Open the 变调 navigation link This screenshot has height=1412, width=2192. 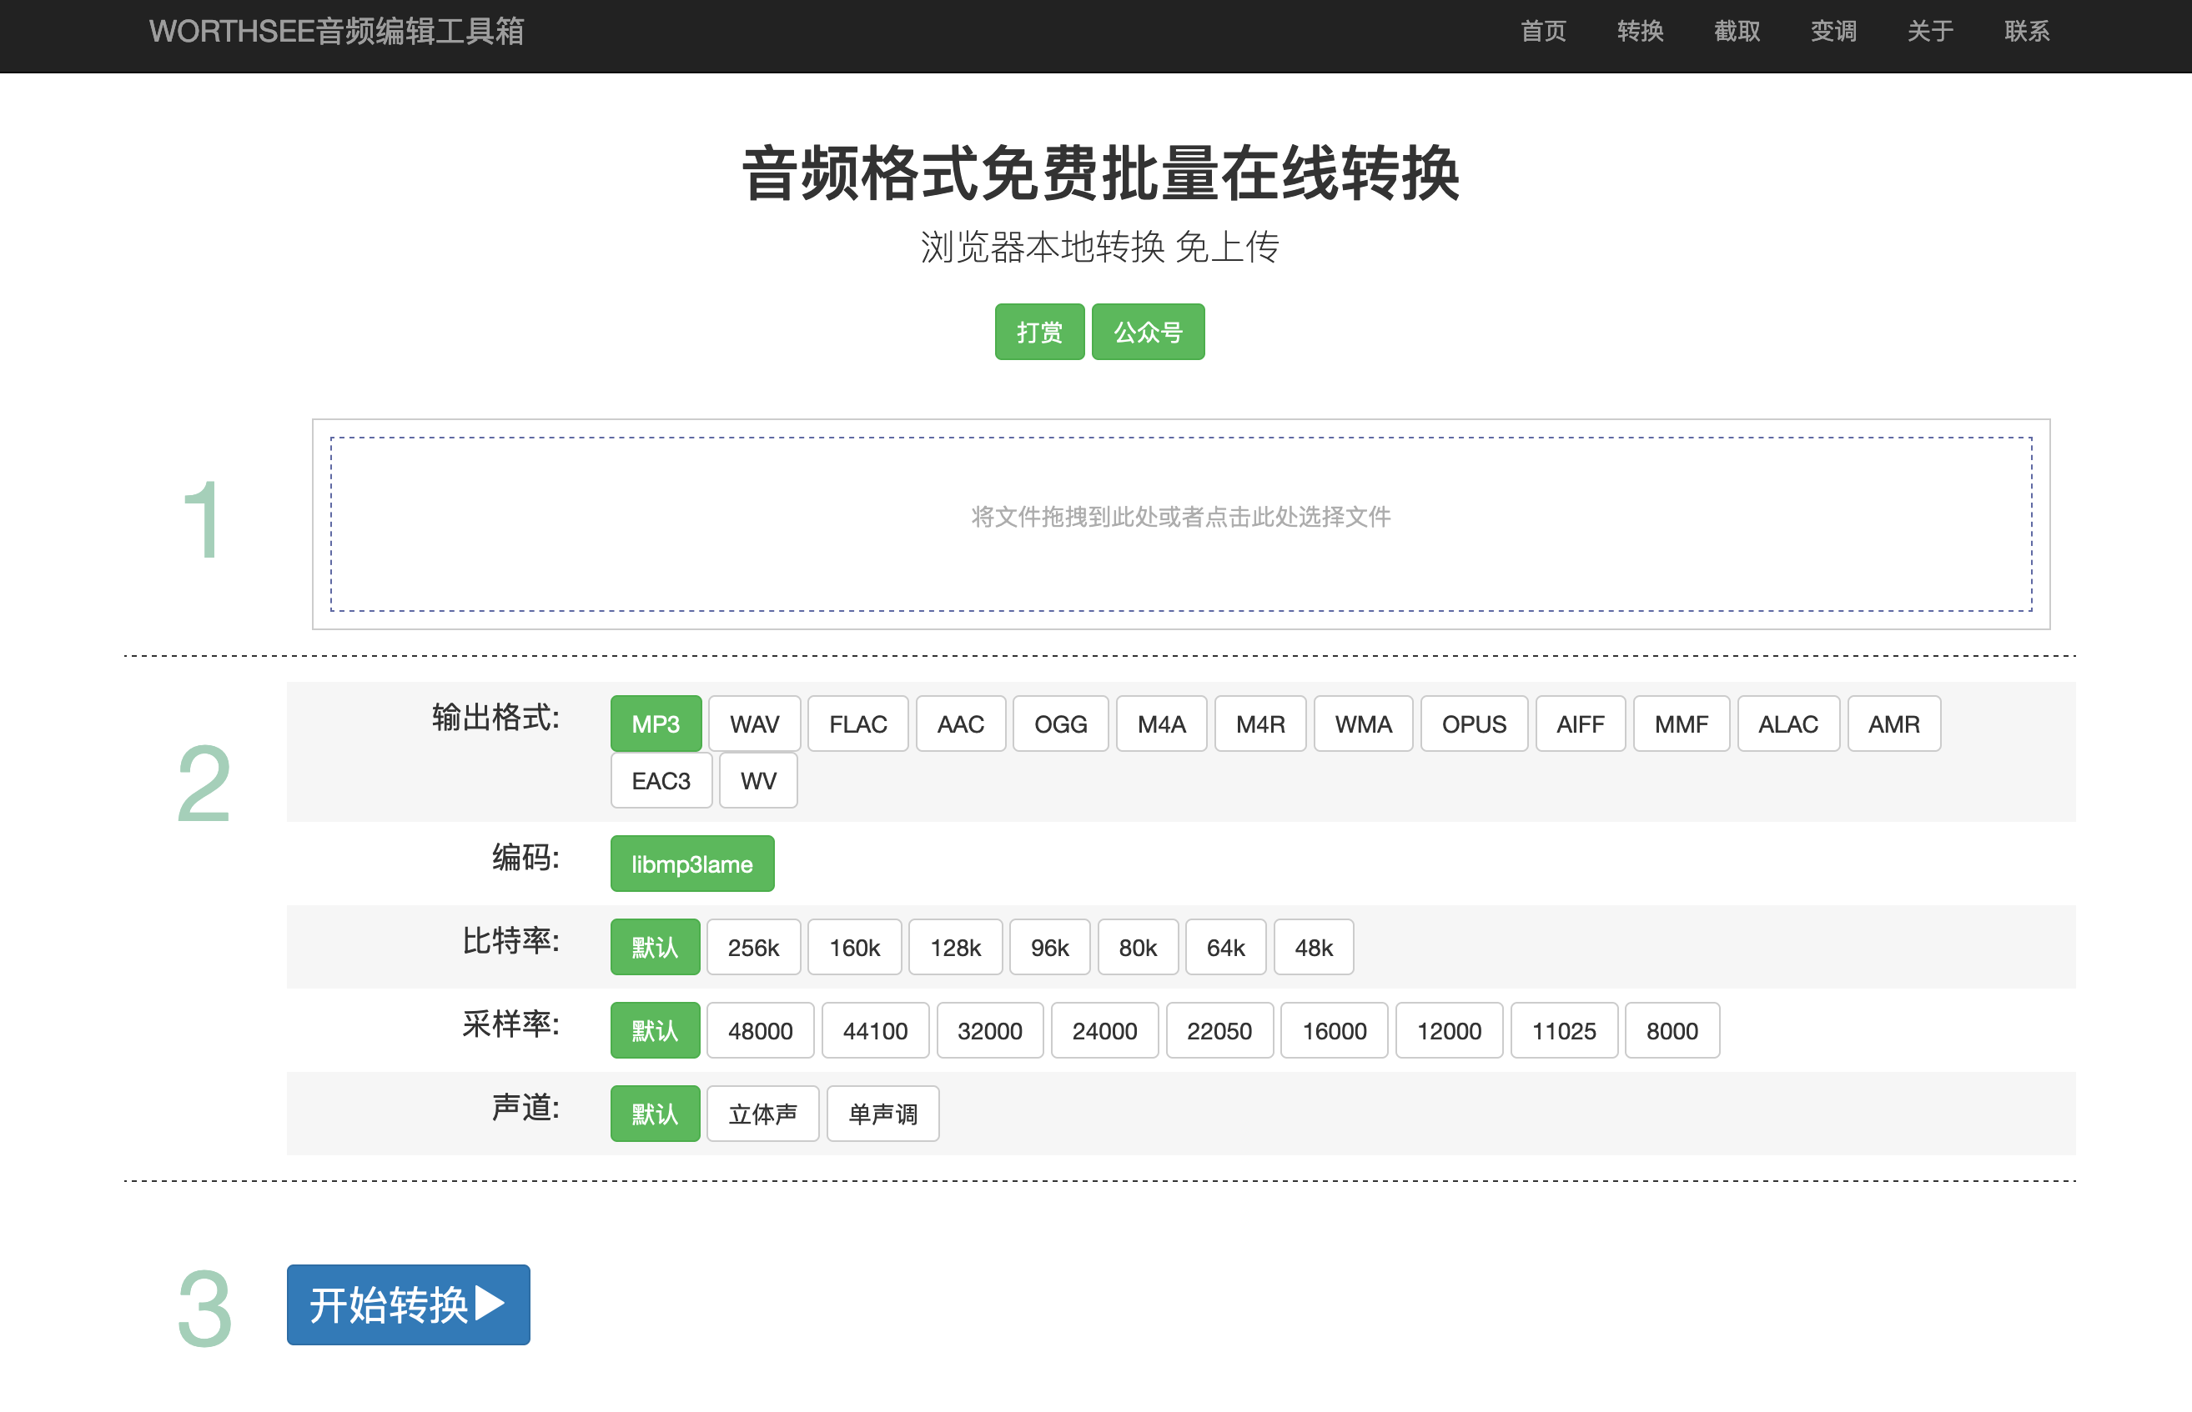(x=1833, y=32)
